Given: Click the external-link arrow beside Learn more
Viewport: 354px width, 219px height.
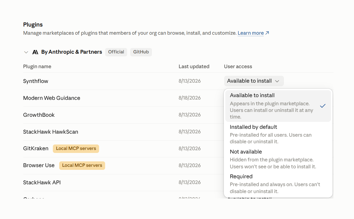Looking at the screenshot, I should click(x=267, y=33).
